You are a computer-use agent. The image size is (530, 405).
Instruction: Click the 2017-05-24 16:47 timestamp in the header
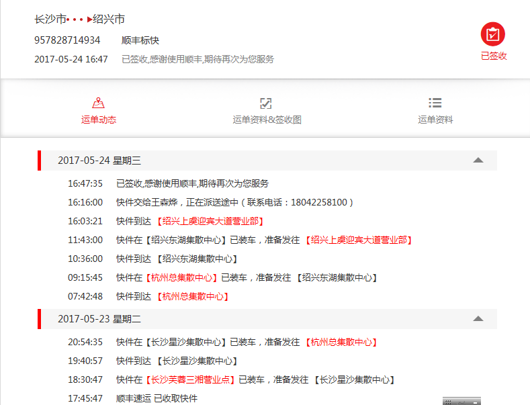tap(71, 59)
